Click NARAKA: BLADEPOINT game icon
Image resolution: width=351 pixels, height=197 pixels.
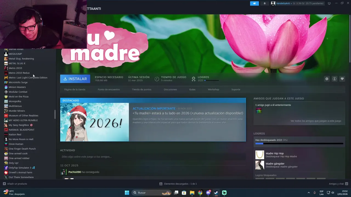point(6,130)
